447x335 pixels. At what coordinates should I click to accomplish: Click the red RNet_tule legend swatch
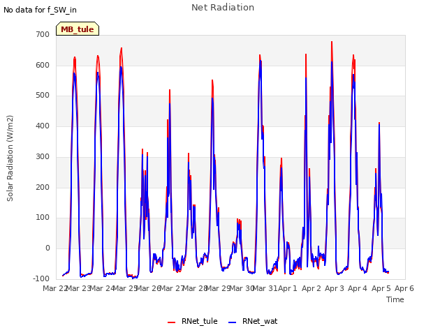pos(171,322)
